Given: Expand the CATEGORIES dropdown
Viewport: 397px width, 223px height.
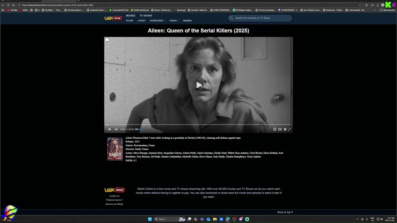Looking at the screenshot, I should pyautogui.click(x=157, y=21).
